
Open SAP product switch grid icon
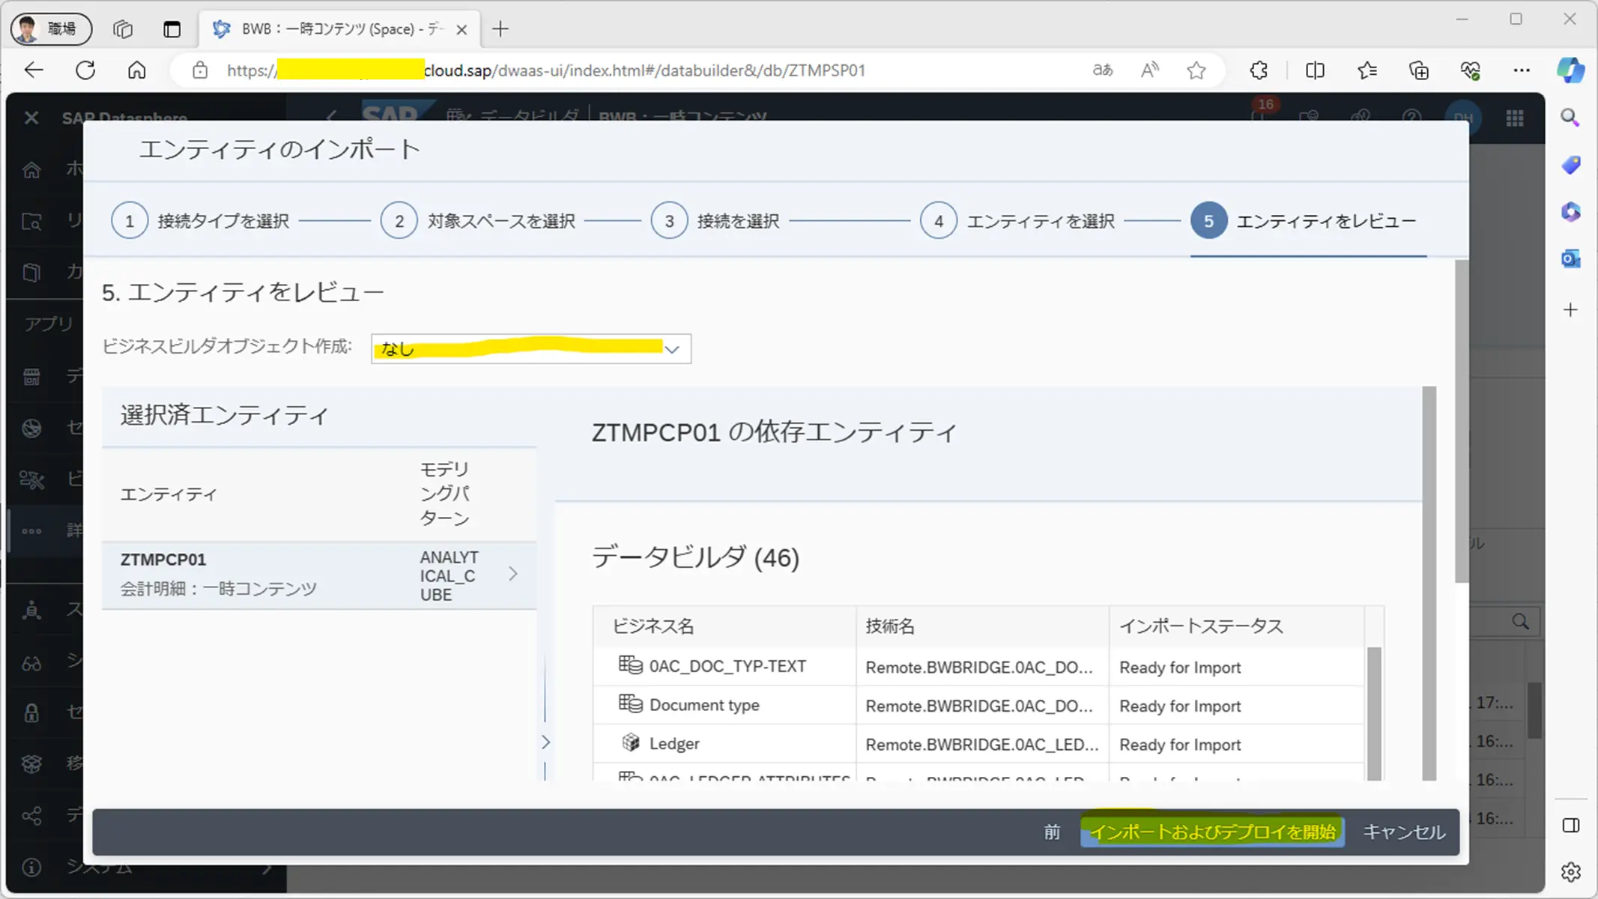1515,118
